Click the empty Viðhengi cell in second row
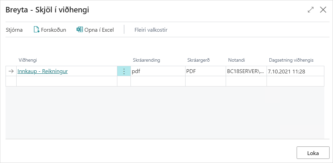 coord(66,81)
